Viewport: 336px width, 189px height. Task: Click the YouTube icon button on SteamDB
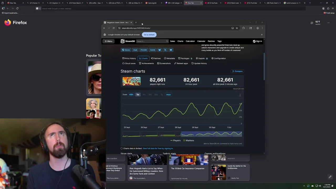click(171, 50)
